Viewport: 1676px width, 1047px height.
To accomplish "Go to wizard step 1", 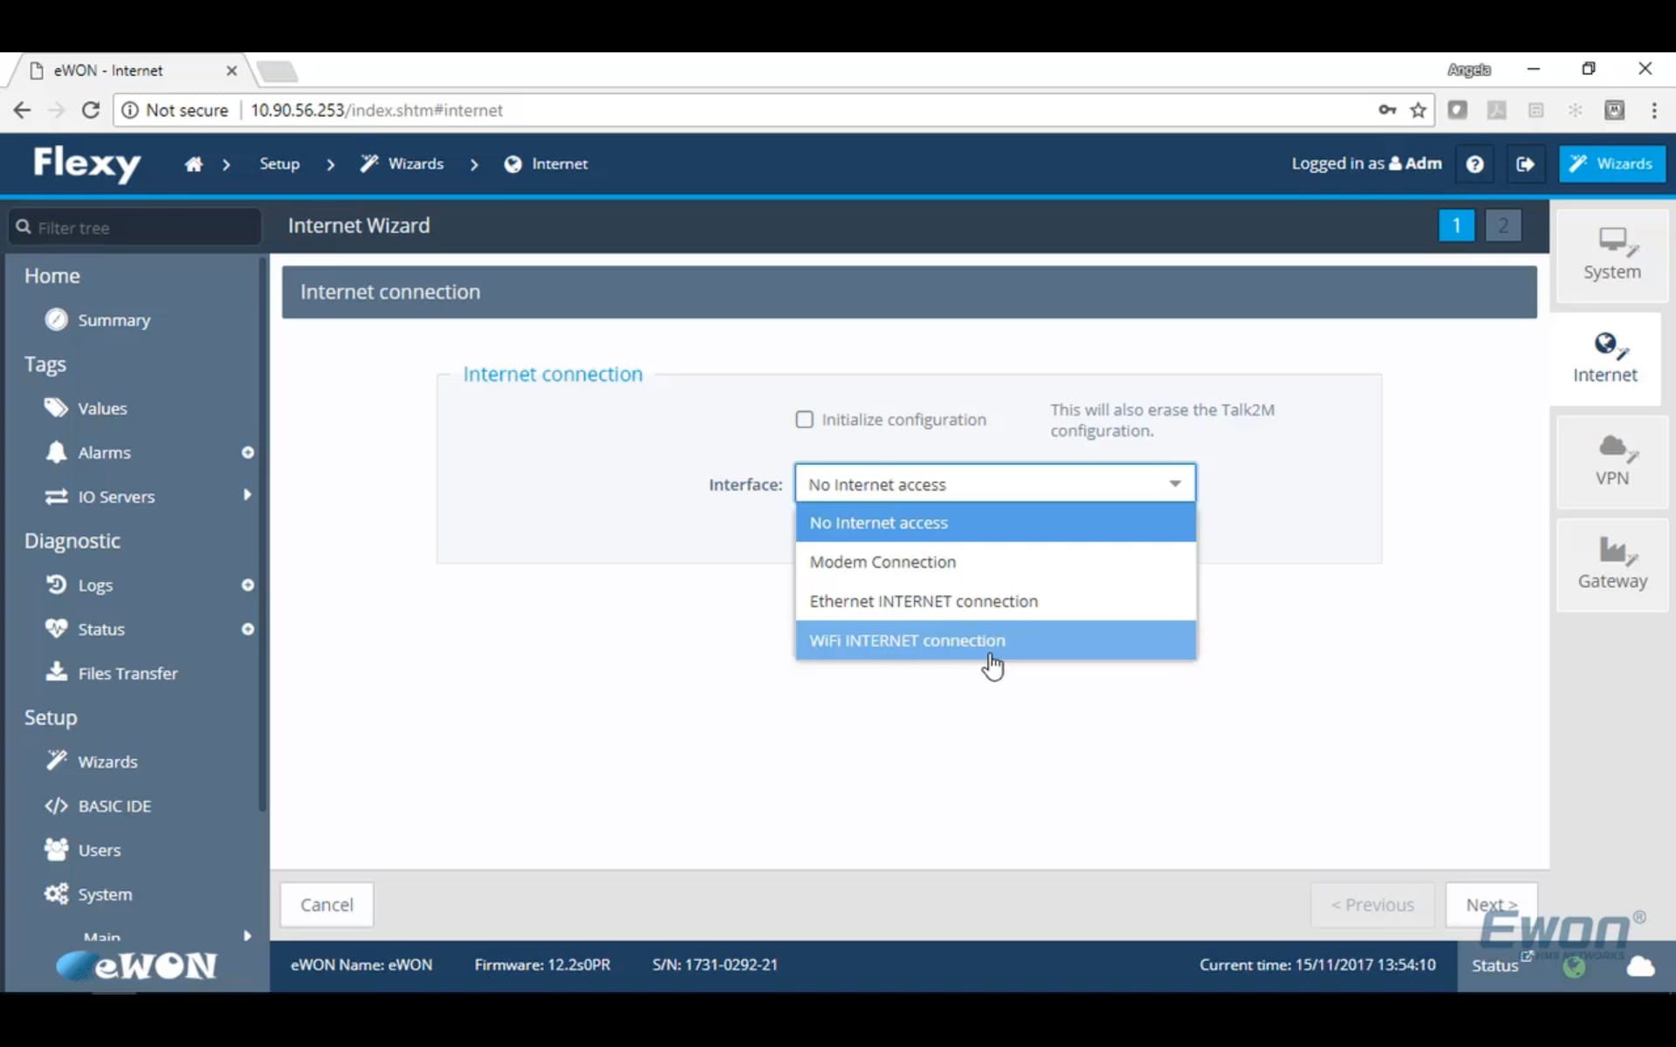I will pyautogui.click(x=1456, y=225).
